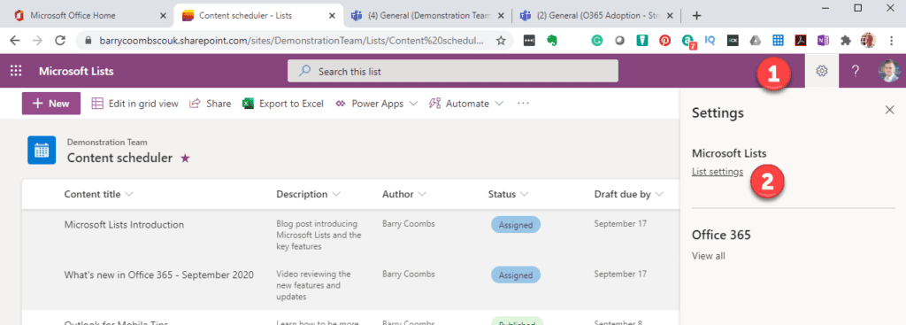Click View all under Office 365
Viewport: 906px width, 325px height.
[709, 256]
